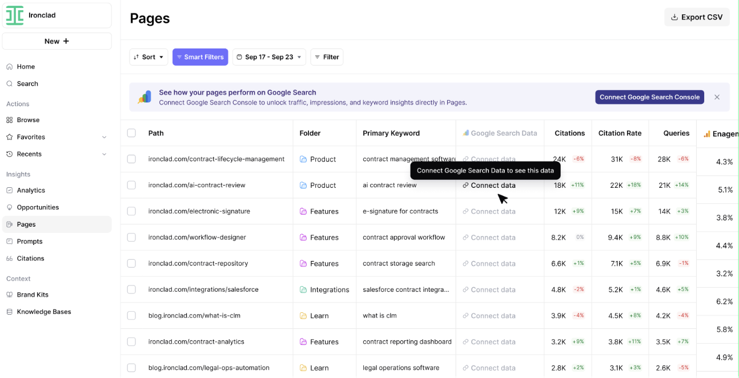Click the Export CSV button
Screen dimensions: 739x378
tap(697, 17)
